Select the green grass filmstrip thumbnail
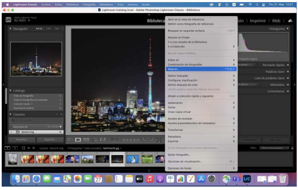This screenshot has height=190, width=298. 147,159
